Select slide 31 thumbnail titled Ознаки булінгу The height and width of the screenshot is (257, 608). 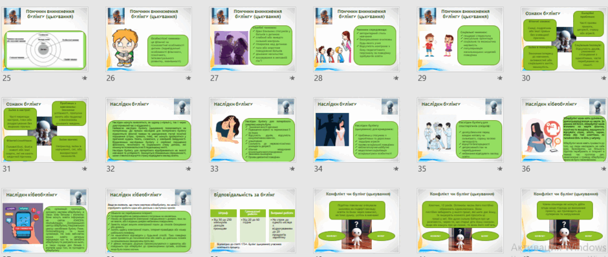45,130
